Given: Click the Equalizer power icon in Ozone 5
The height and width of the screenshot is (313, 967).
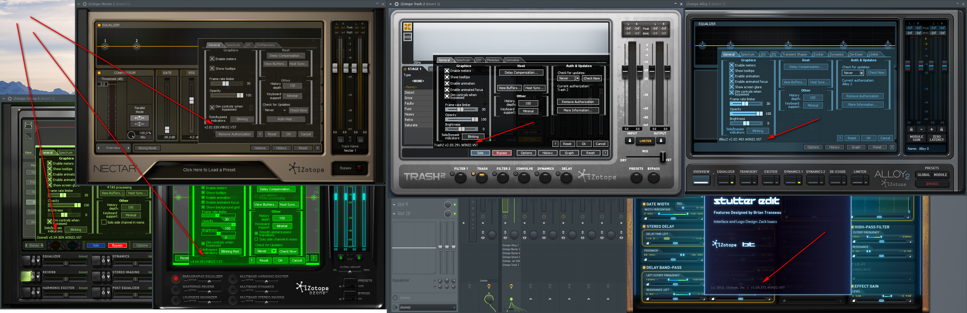Looking at the screenshot, I should [x=33, y=260].
